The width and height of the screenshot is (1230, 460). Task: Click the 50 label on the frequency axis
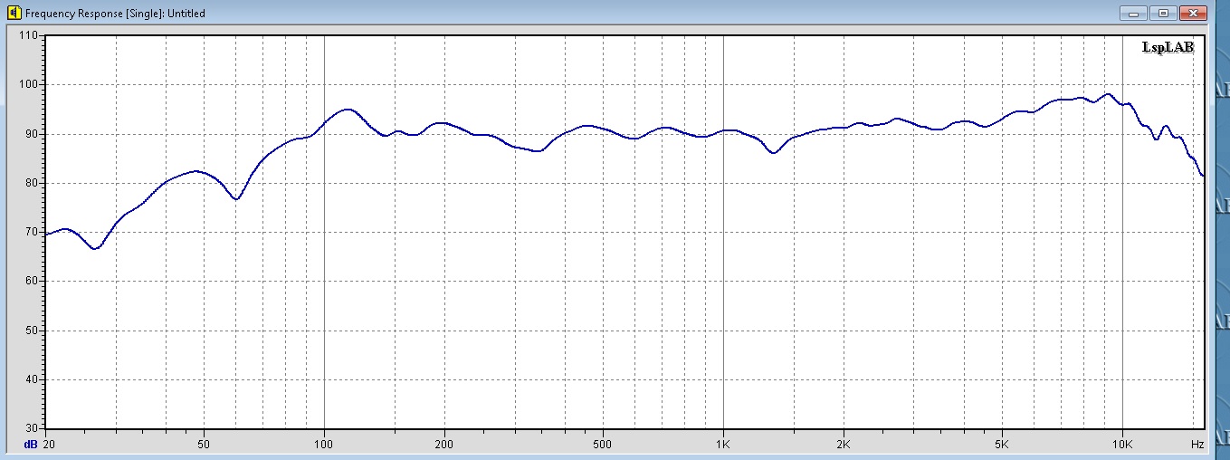204,445
